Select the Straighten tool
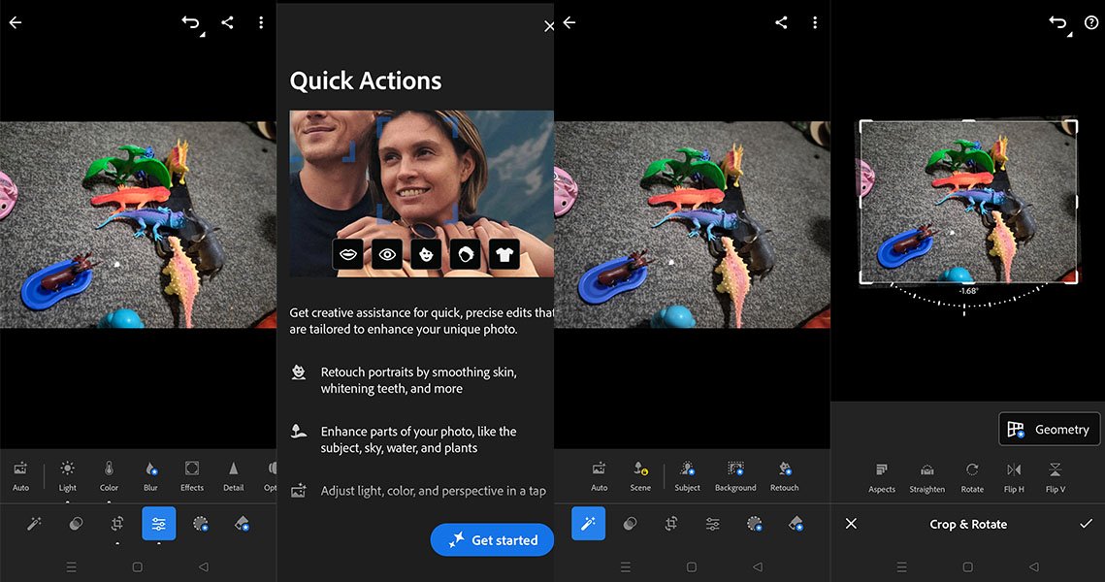 coord(926,477)
